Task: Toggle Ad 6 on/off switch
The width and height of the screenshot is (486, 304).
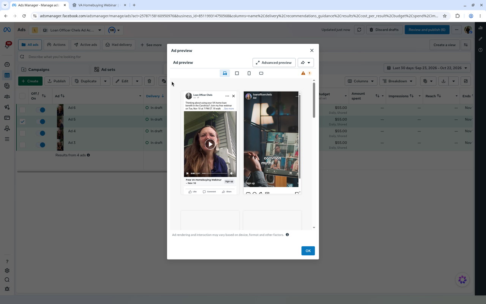Action: coord(40,110)
